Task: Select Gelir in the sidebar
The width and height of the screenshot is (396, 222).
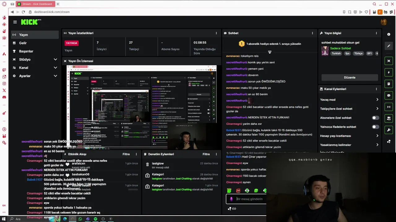Action: 35,43
